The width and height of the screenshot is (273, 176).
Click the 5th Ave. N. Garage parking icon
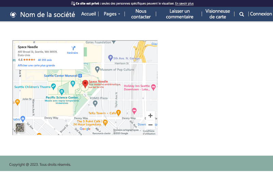[x=110, y=58]
